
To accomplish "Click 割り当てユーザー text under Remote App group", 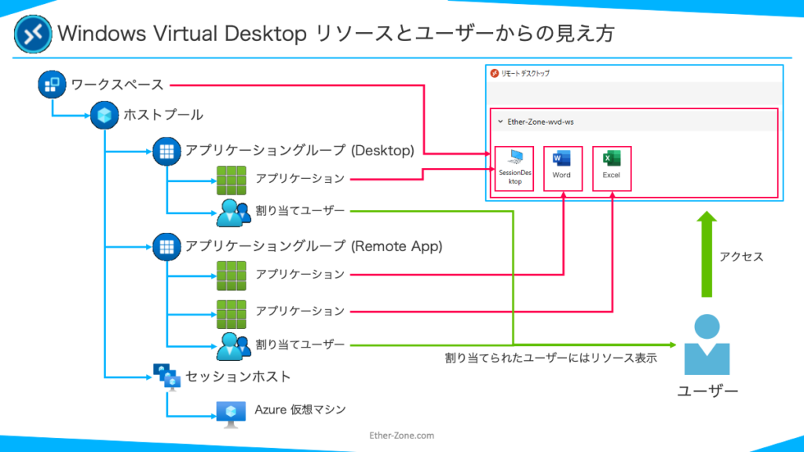I will [x=300, y=344].
